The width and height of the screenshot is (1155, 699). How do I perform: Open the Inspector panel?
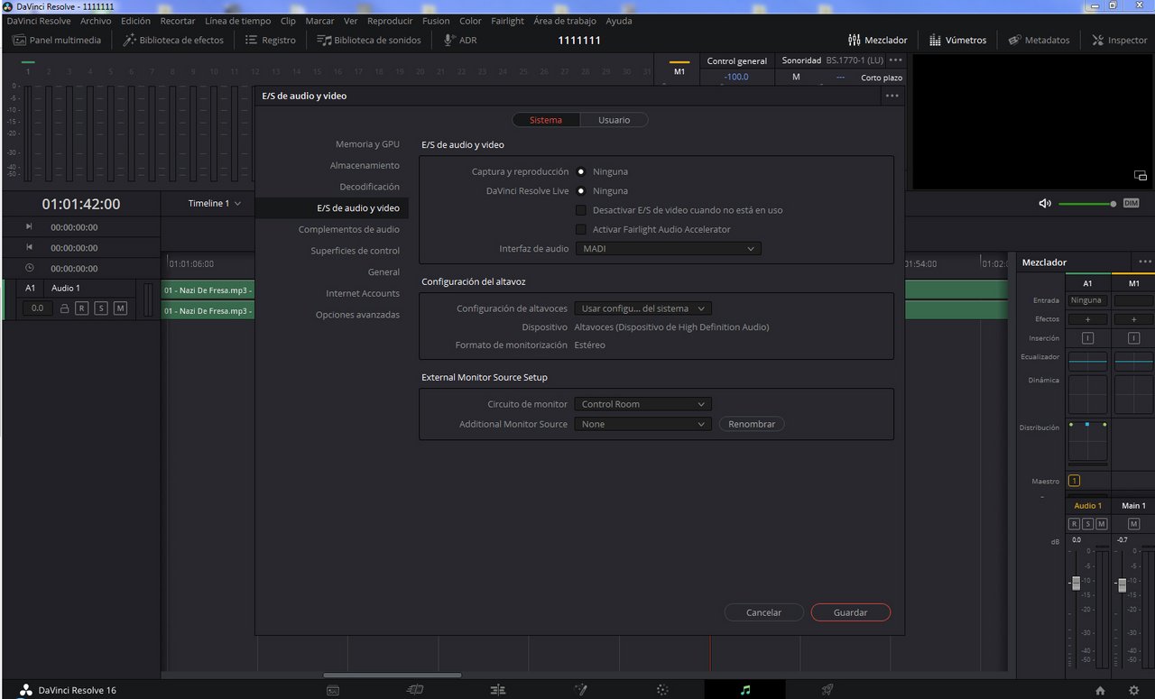pyautogui.click(x=1119, y=40)
